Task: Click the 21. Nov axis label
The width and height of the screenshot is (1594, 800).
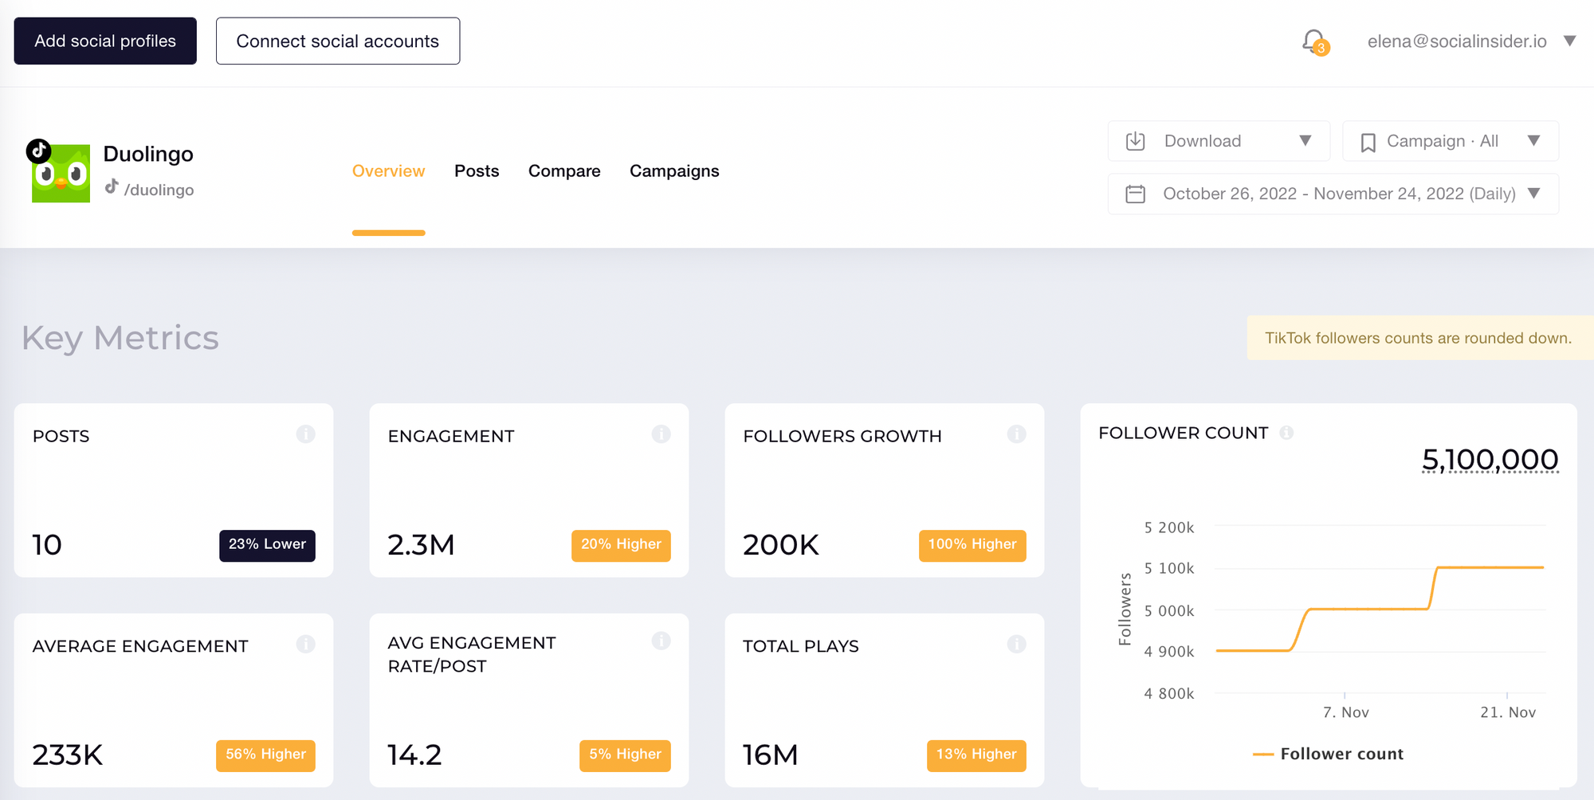Action: tap(1508, 712)
